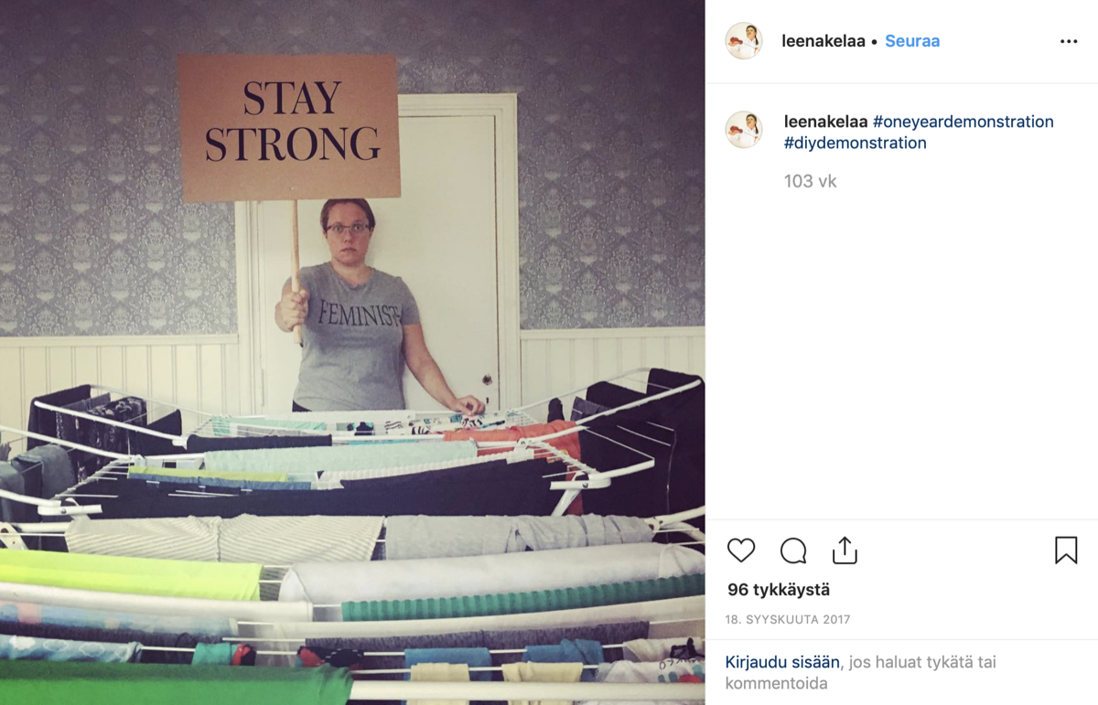Select the STAY STRONG sign in the photo
The width and height of the screenshot is (1098, 705).
coord(288,127)
